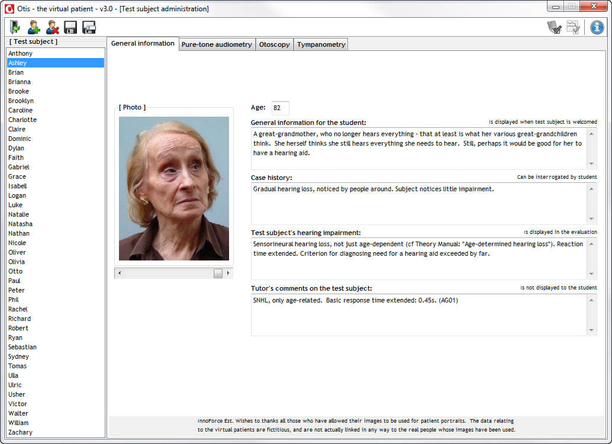
Task: Click the right arrow of the photo scrollbar
Action: [228, 273]
